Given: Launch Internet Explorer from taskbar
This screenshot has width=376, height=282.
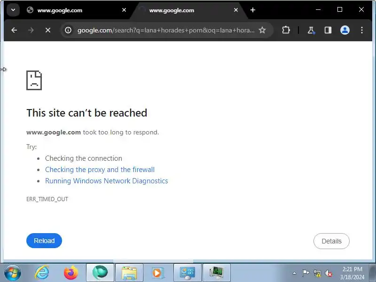Looking at the screenshot, I should pyautogui.click(x=42, y=273).
